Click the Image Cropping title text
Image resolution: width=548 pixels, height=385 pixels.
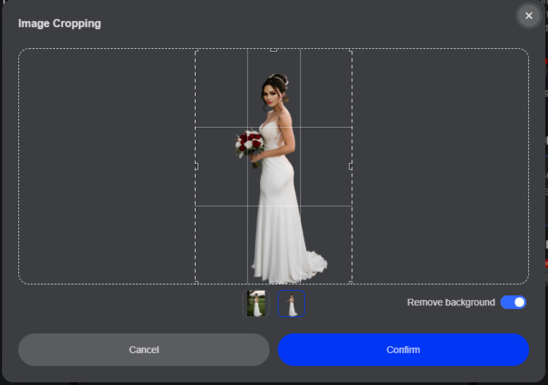point(59,23)
